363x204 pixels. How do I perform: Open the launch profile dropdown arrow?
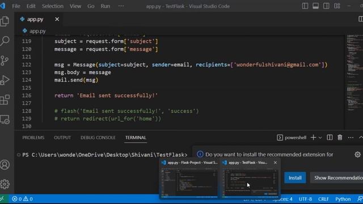click(320, 138)
